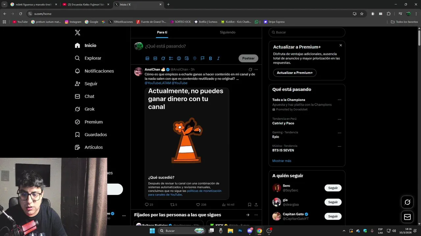This screenshot has height=236, width=421.
Task: Click the X logo in the sidebar
Action: tap(78, 32)
